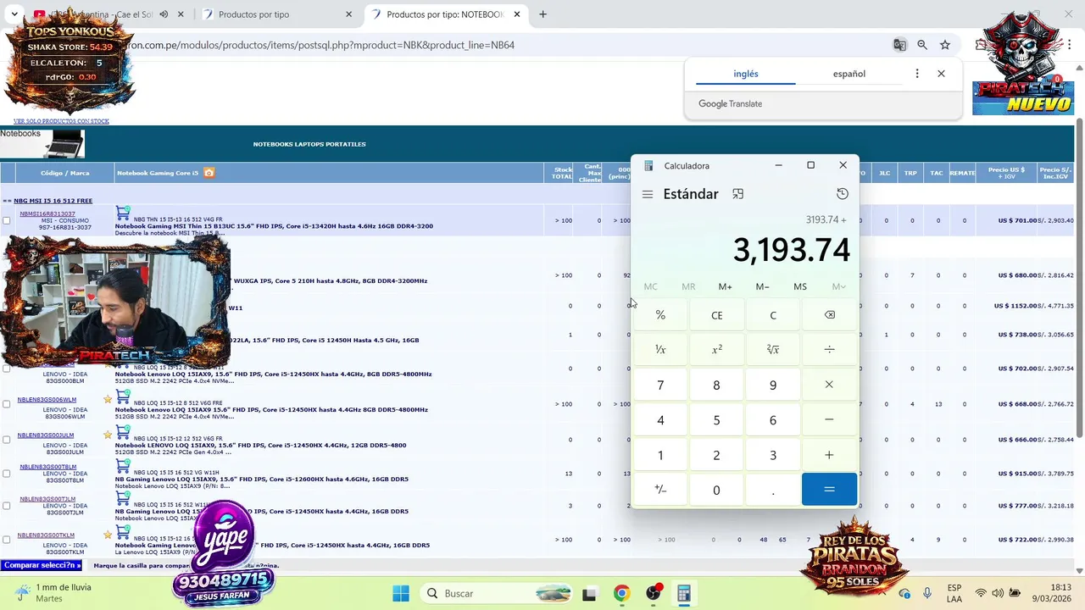Open Google Translate icon in address bar
This screenshot has width=1085, height=610.
tap(899, 45)
